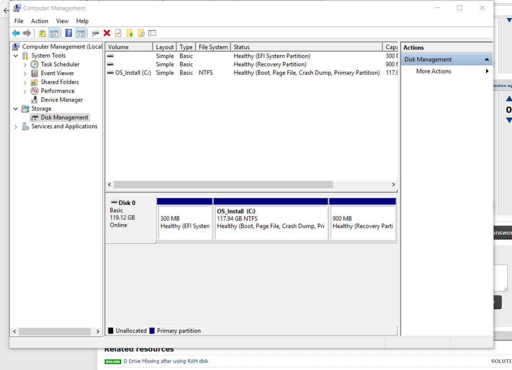
Task: Click the Event Viewer icon in tree
Action: [35, 73]
